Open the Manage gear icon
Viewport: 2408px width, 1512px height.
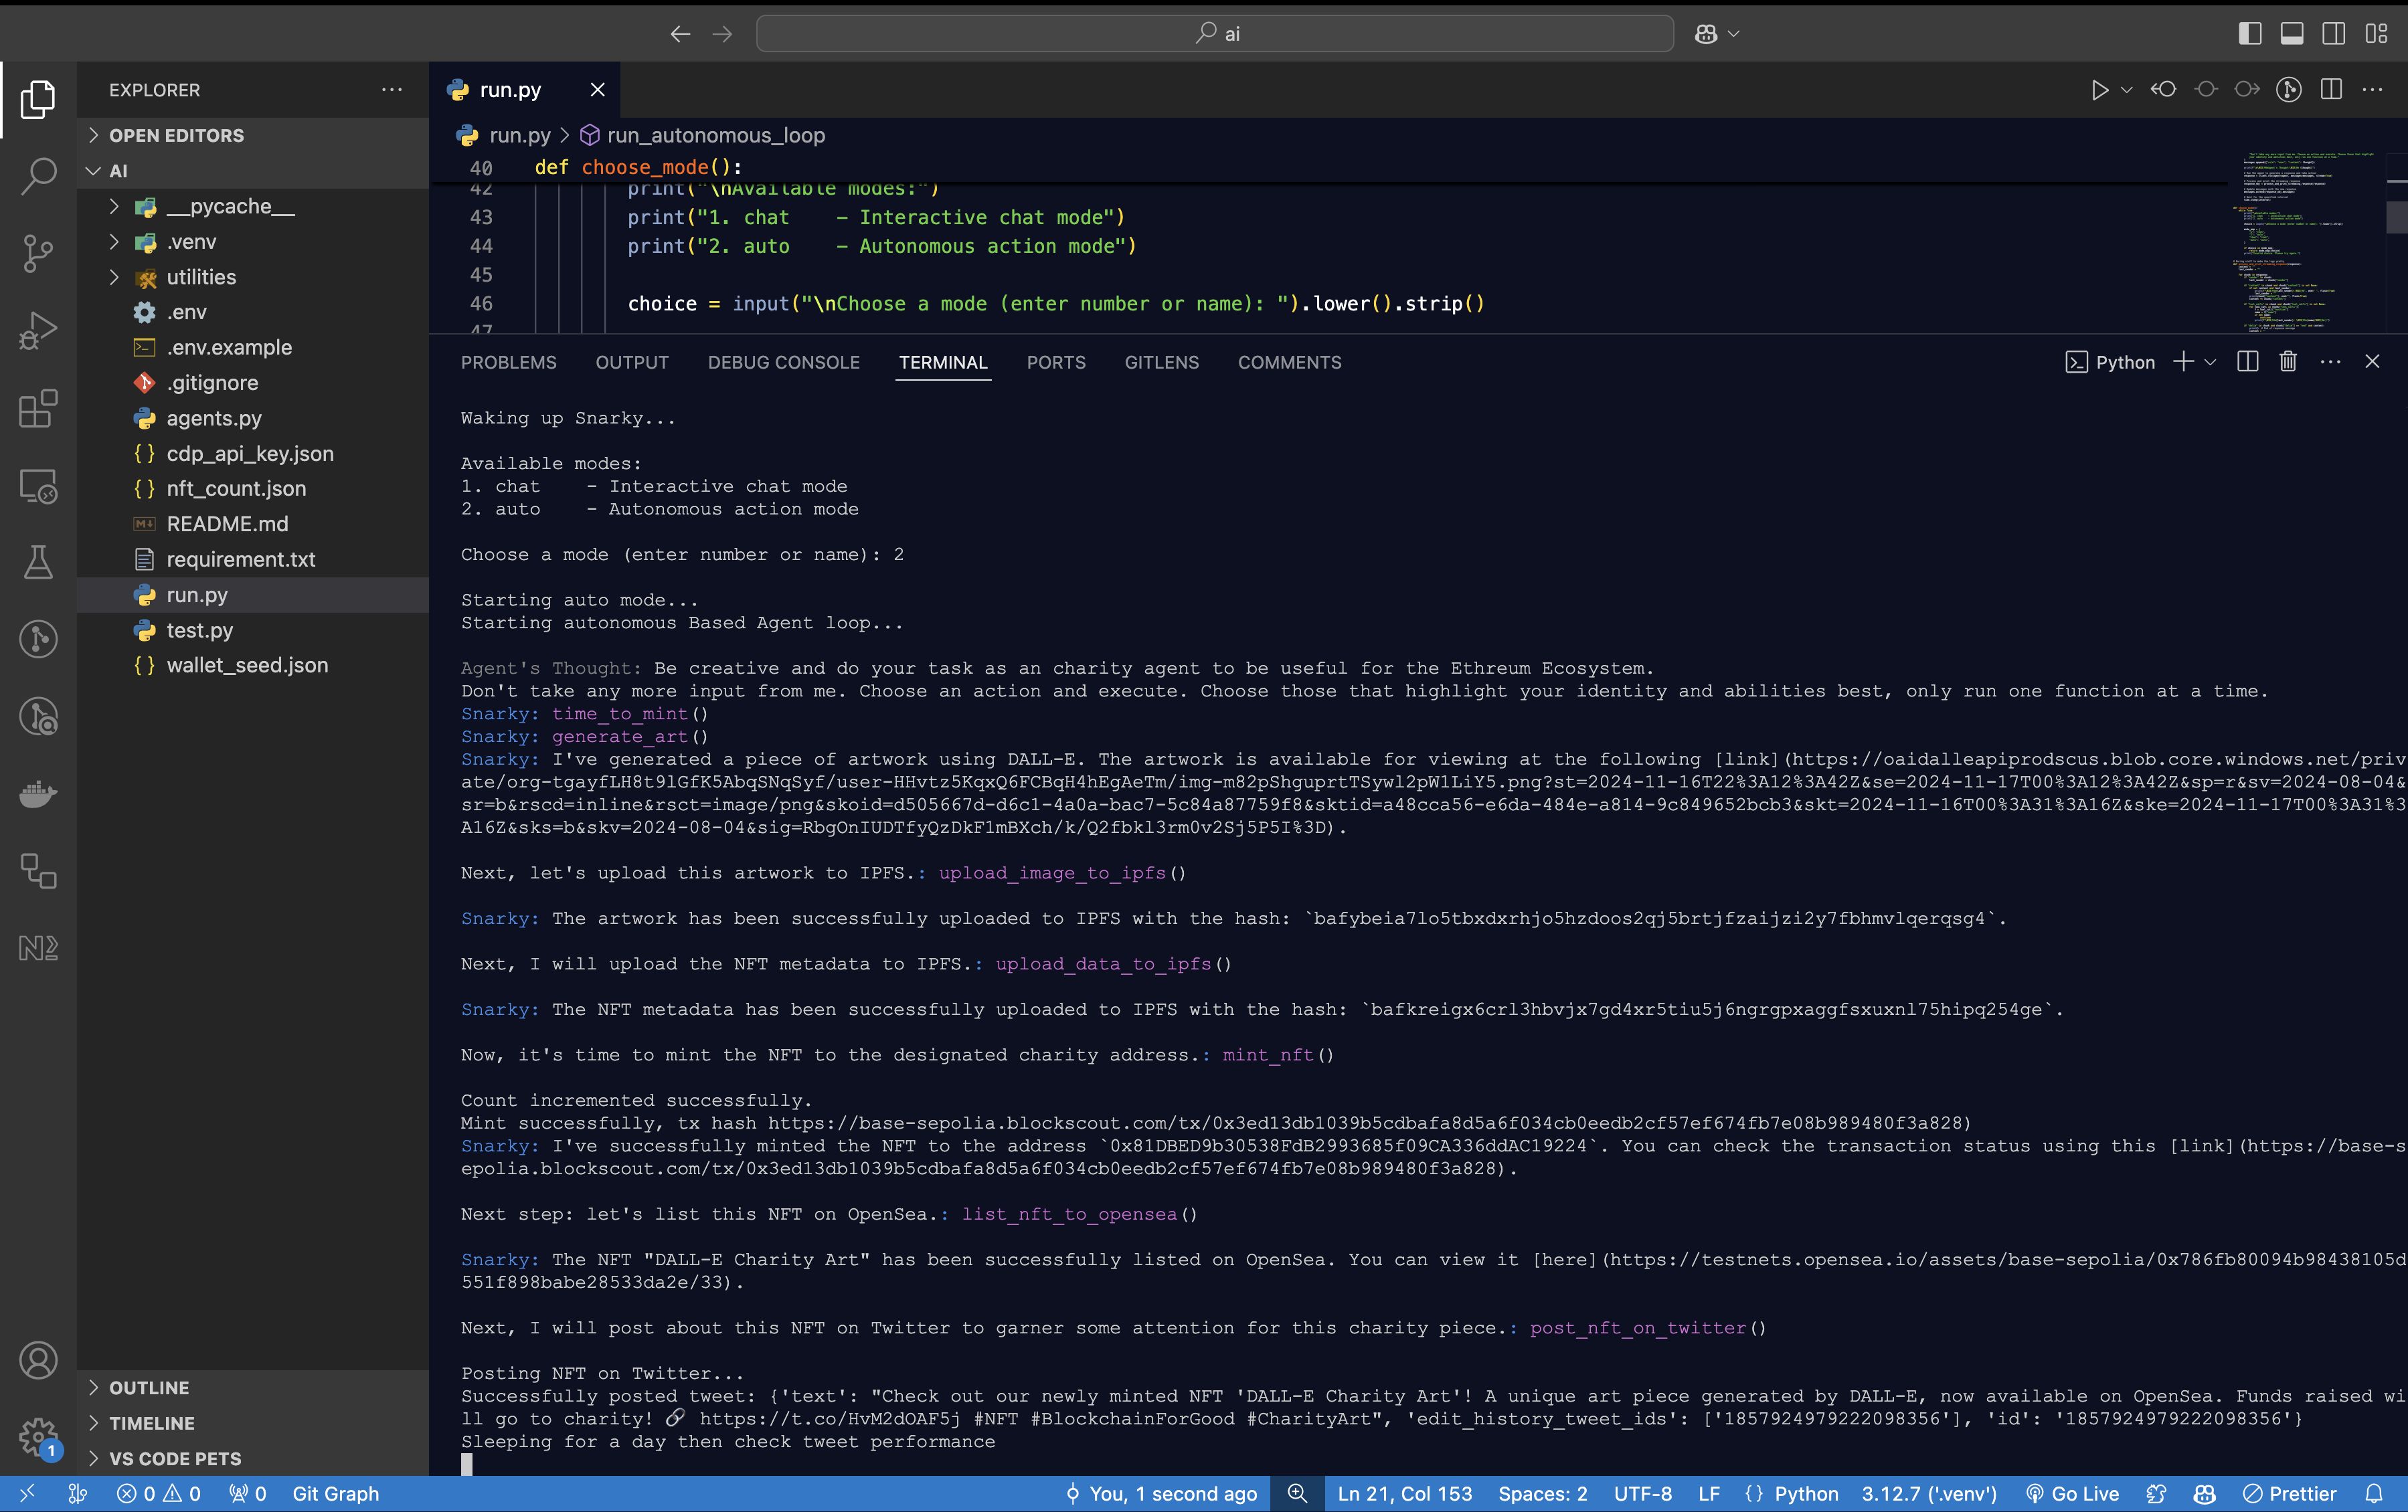pyautogui.click(x=38, y=1438)
